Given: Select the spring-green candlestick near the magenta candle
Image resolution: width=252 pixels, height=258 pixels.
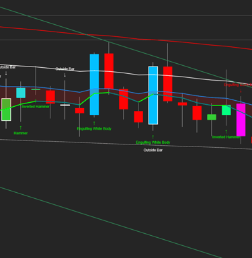Looking at the screenshot, I should pos(226,110).
